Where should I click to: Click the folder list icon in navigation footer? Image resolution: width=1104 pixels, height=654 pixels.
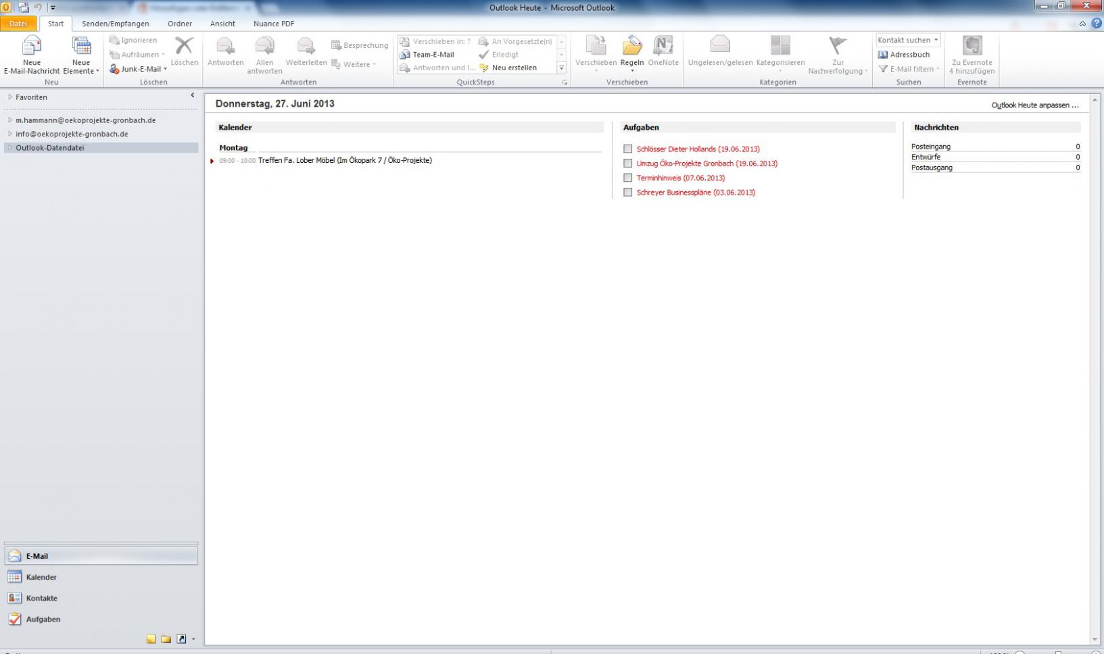[x=166, y=639]
